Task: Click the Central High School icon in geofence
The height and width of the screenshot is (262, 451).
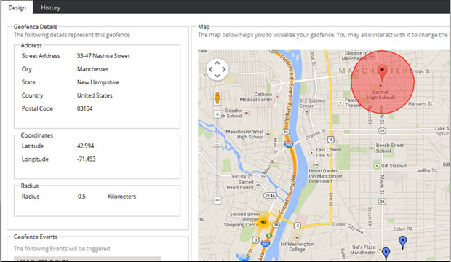Action: click(x=380, y=86)
